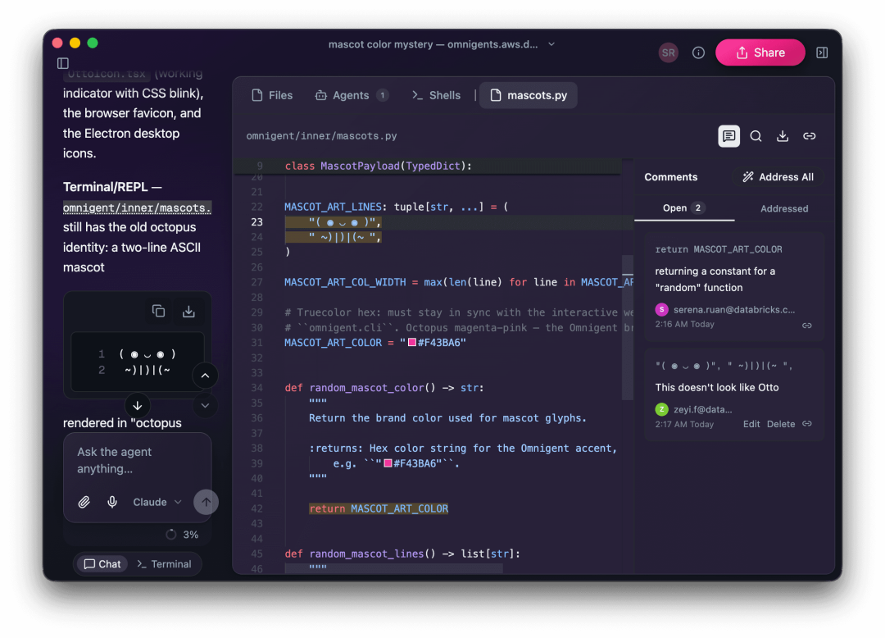Click the file path omnigent/inner/mascots.py
885x638 pixels.
point(322,136)
